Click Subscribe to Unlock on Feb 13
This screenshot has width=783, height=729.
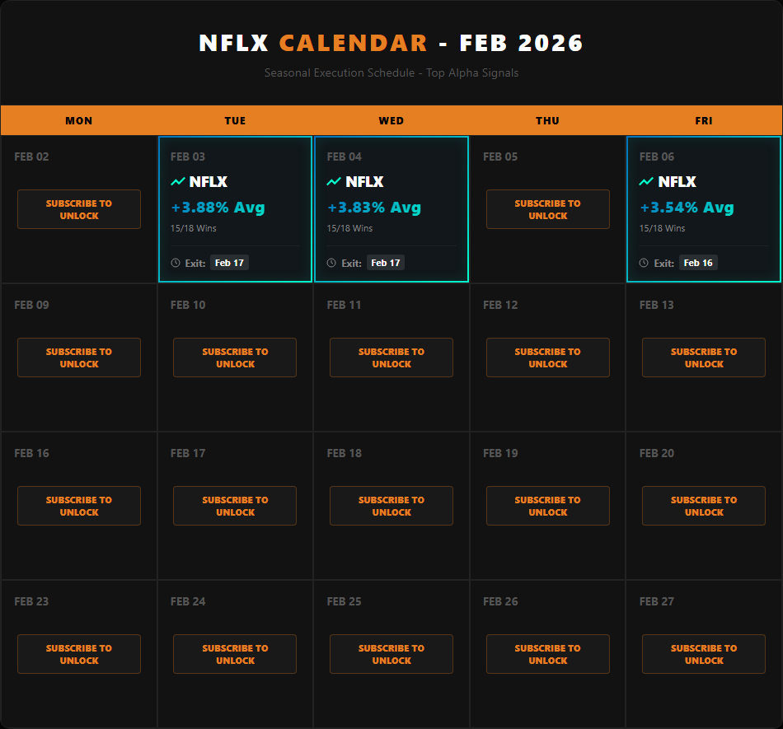point(703,357)
